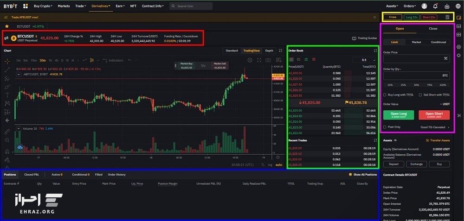Select the ruler measure tool on chart
This screenshot has width=464, height=221.
[x=7, y=132]
